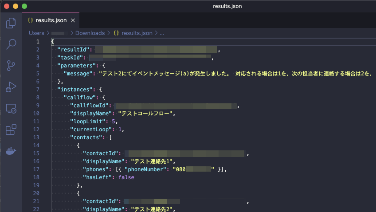Open the Run and Debug view
This screenshot has height=212, width=376.
click(11, 87)
